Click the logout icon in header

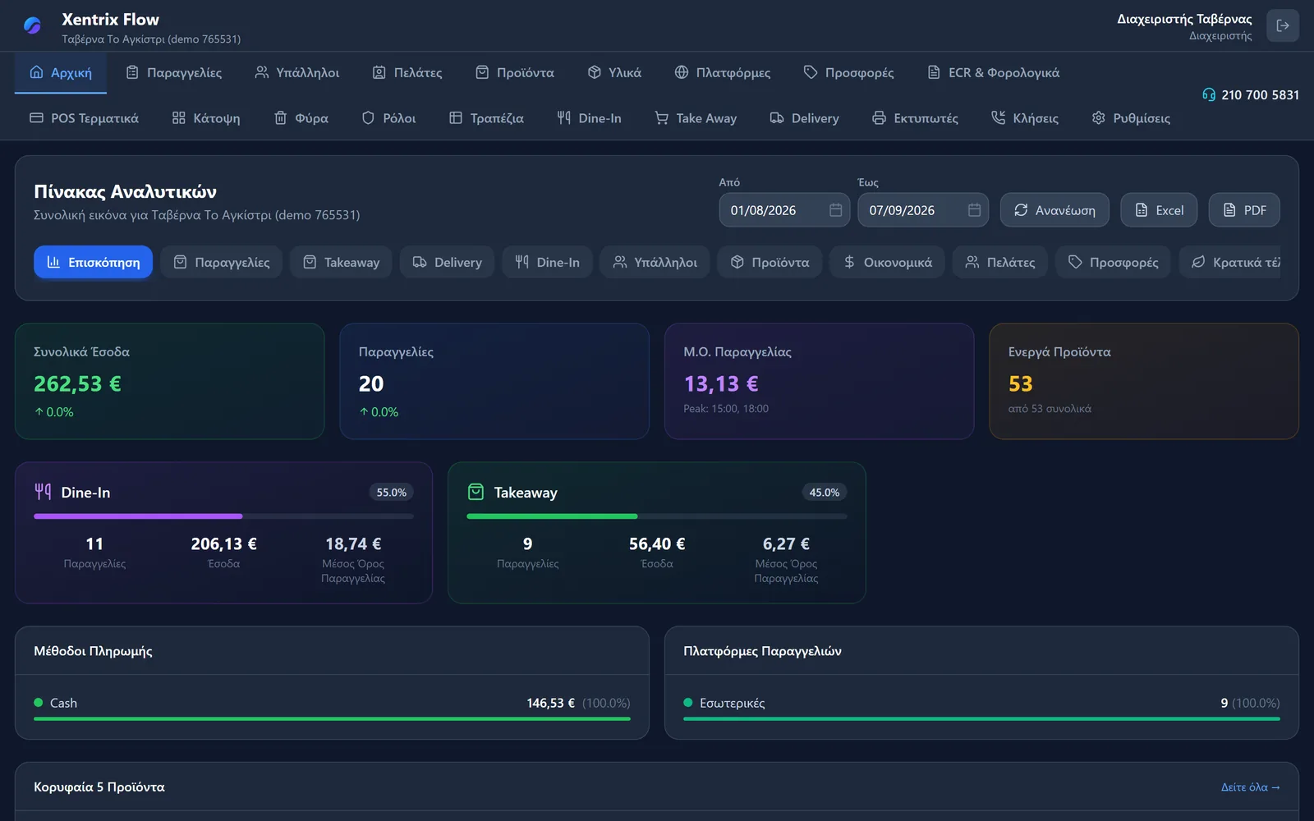pyautogui.click(x=1282, y=25)
